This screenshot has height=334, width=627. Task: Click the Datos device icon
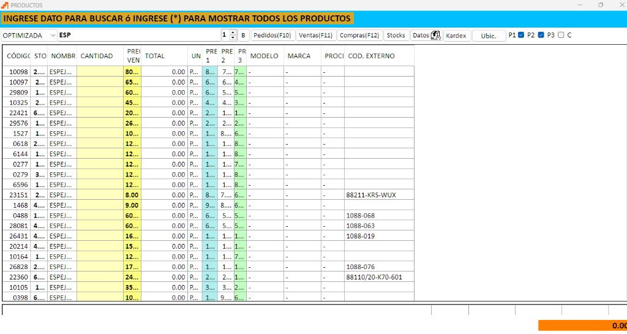point(435,36)
